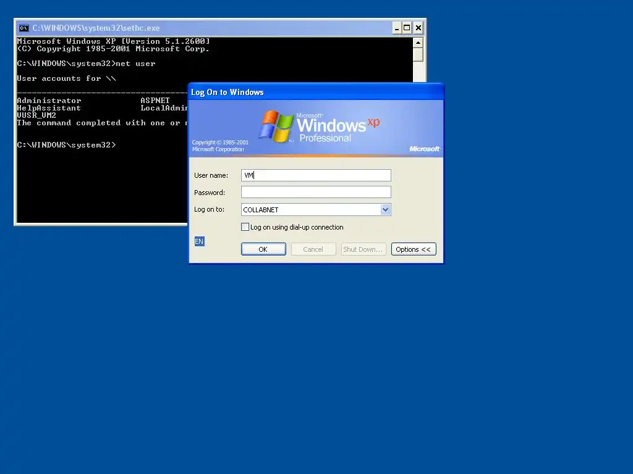
Task: Click the HelpAssistant account text
Action: point(49,108)
